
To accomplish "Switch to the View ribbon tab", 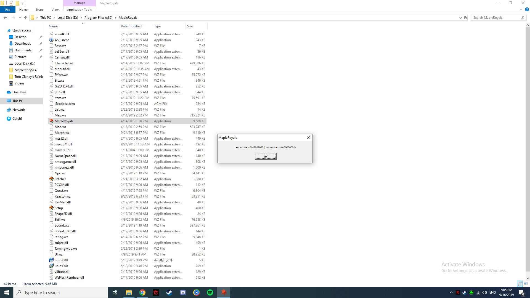I will coord(55,10).
